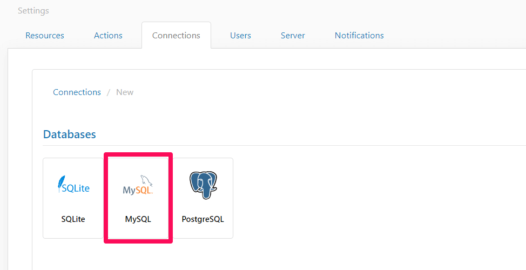Click the Databases section heading

(x=70, y=134)
